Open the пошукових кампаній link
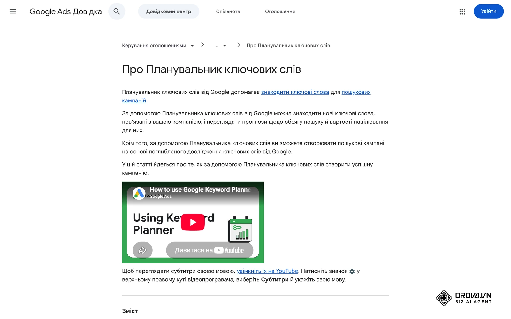 click(x=356, y=92)
